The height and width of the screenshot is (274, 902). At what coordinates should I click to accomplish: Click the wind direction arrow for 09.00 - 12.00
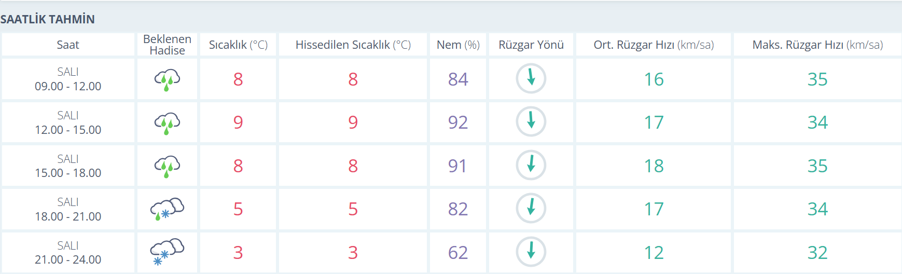(531, 79)
